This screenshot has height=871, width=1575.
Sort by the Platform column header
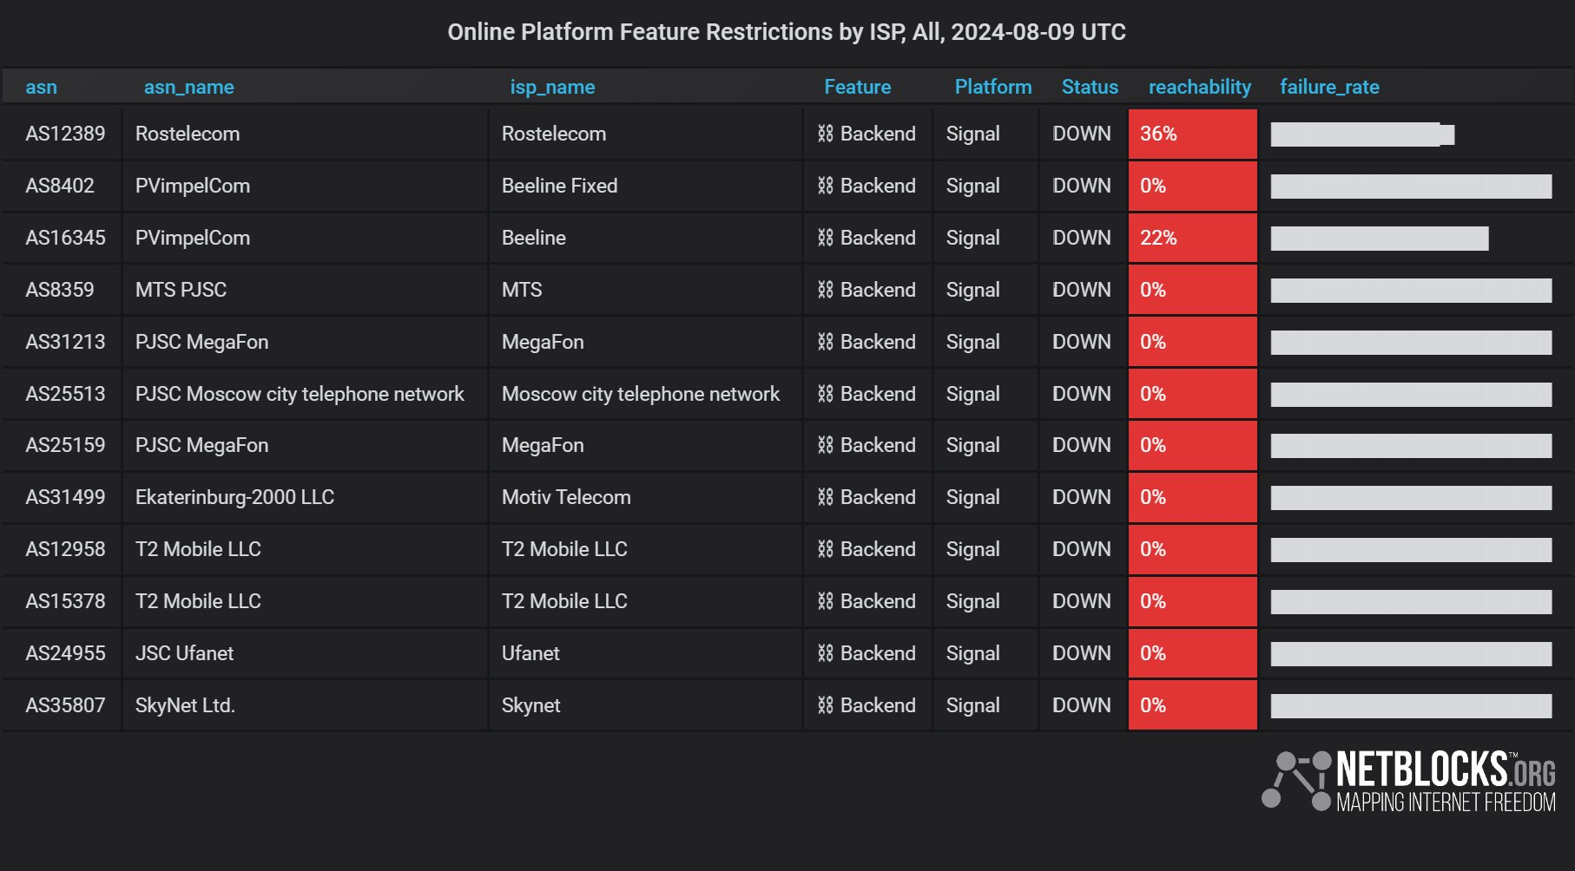pyautogui.click(x=993, y=87)
